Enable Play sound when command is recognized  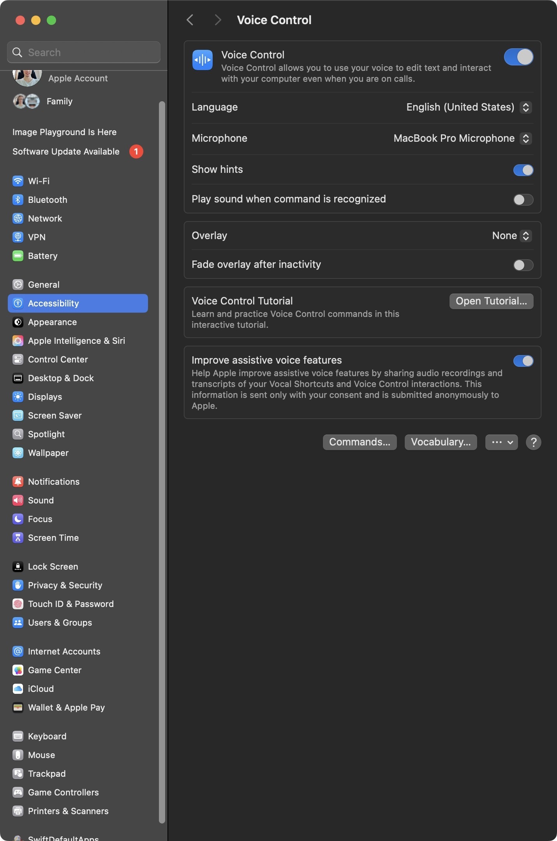point(523,200)
